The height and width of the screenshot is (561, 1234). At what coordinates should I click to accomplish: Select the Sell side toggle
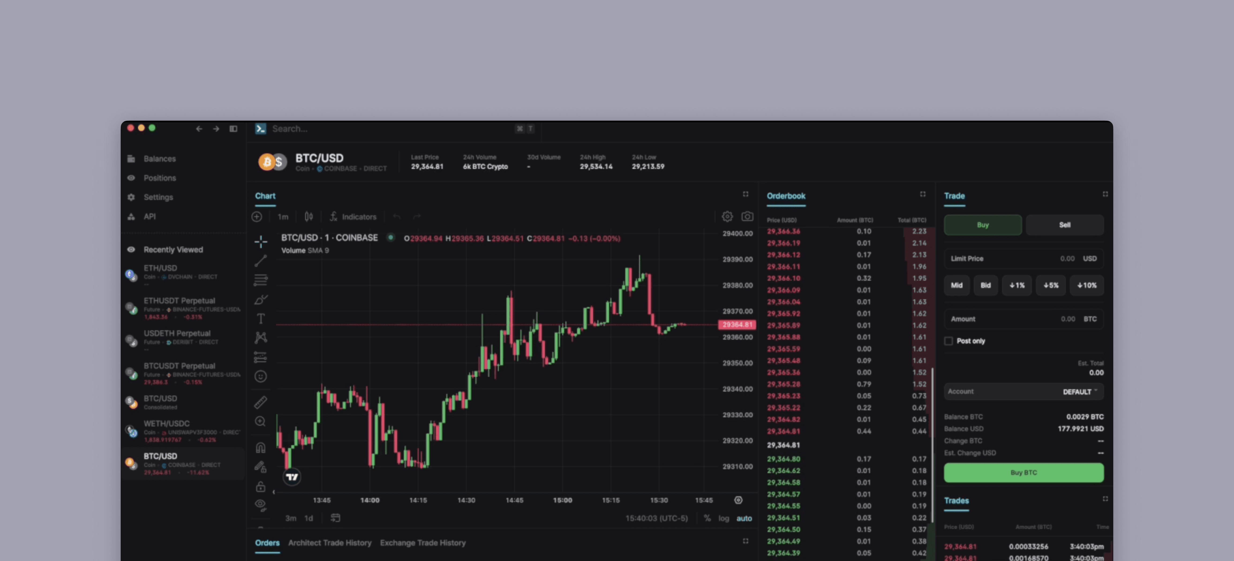pyautogui.click(x=1064, y=225)
